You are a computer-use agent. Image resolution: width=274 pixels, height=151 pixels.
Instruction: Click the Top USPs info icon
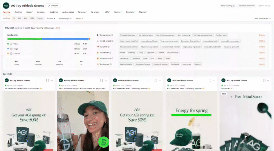pyautogui.click(x=109, y=47)
